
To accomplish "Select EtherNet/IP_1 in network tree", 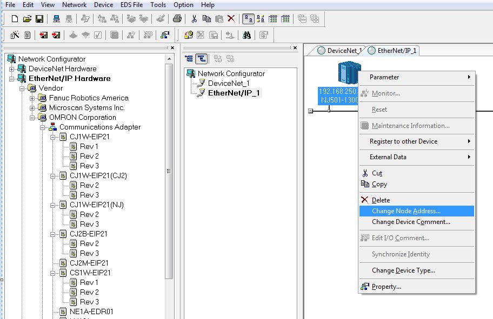I will coord(234,93).
